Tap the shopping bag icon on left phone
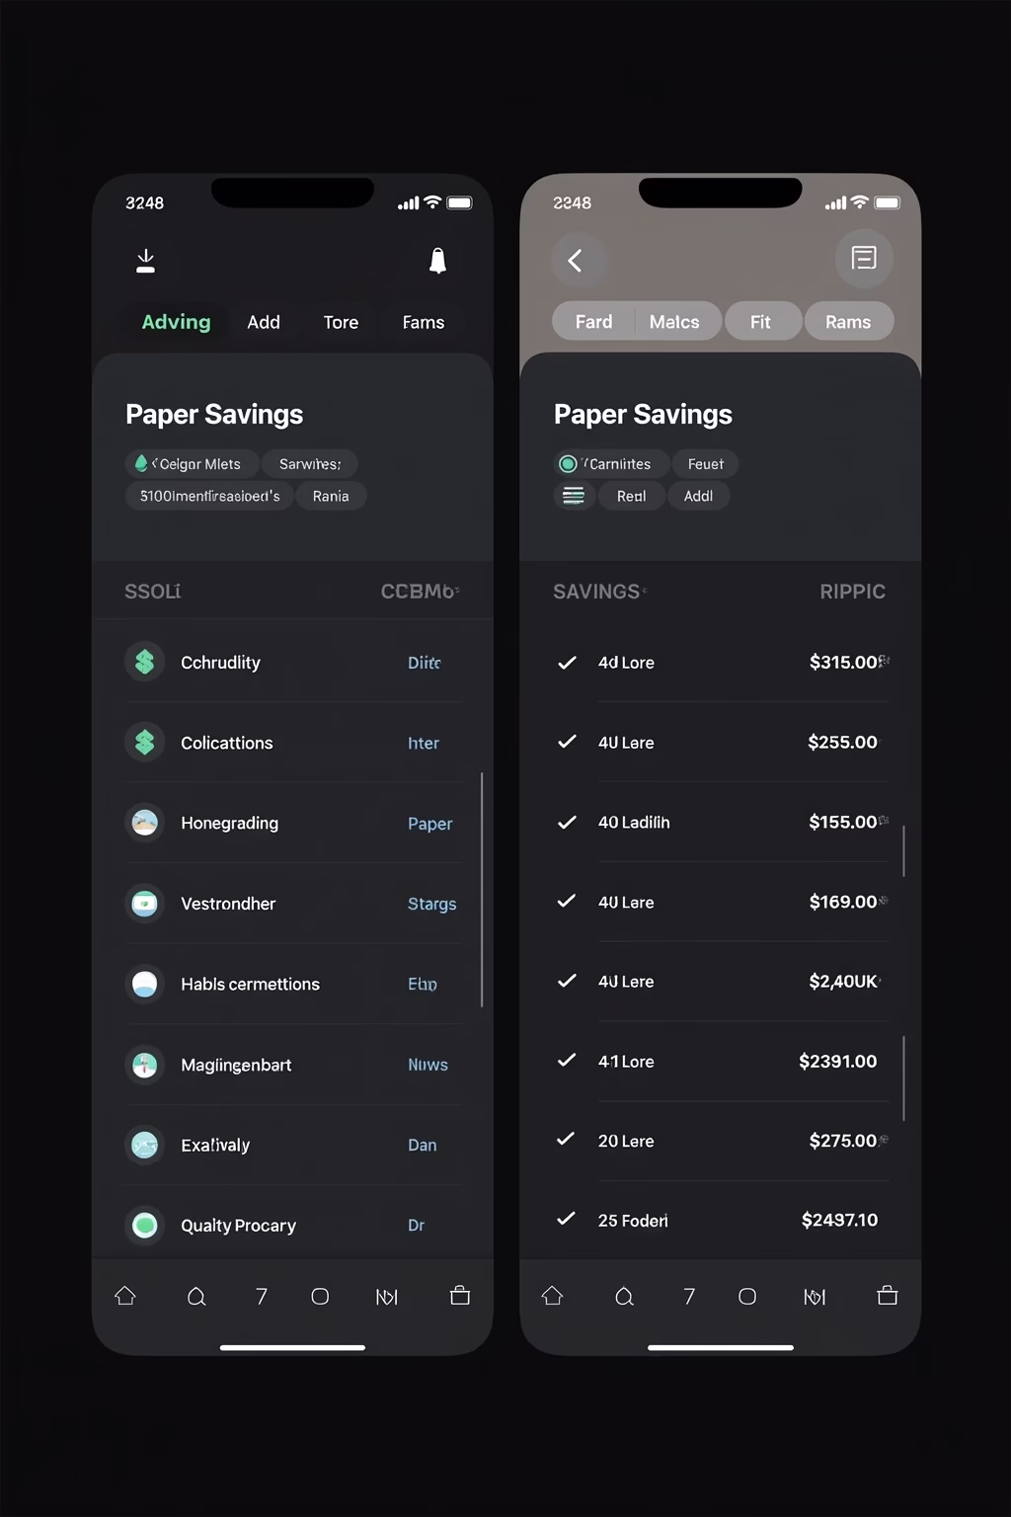Image resolution: width=1011 pixels, height=1517 pixels. pyautogui.click(x=460, y=1296)
